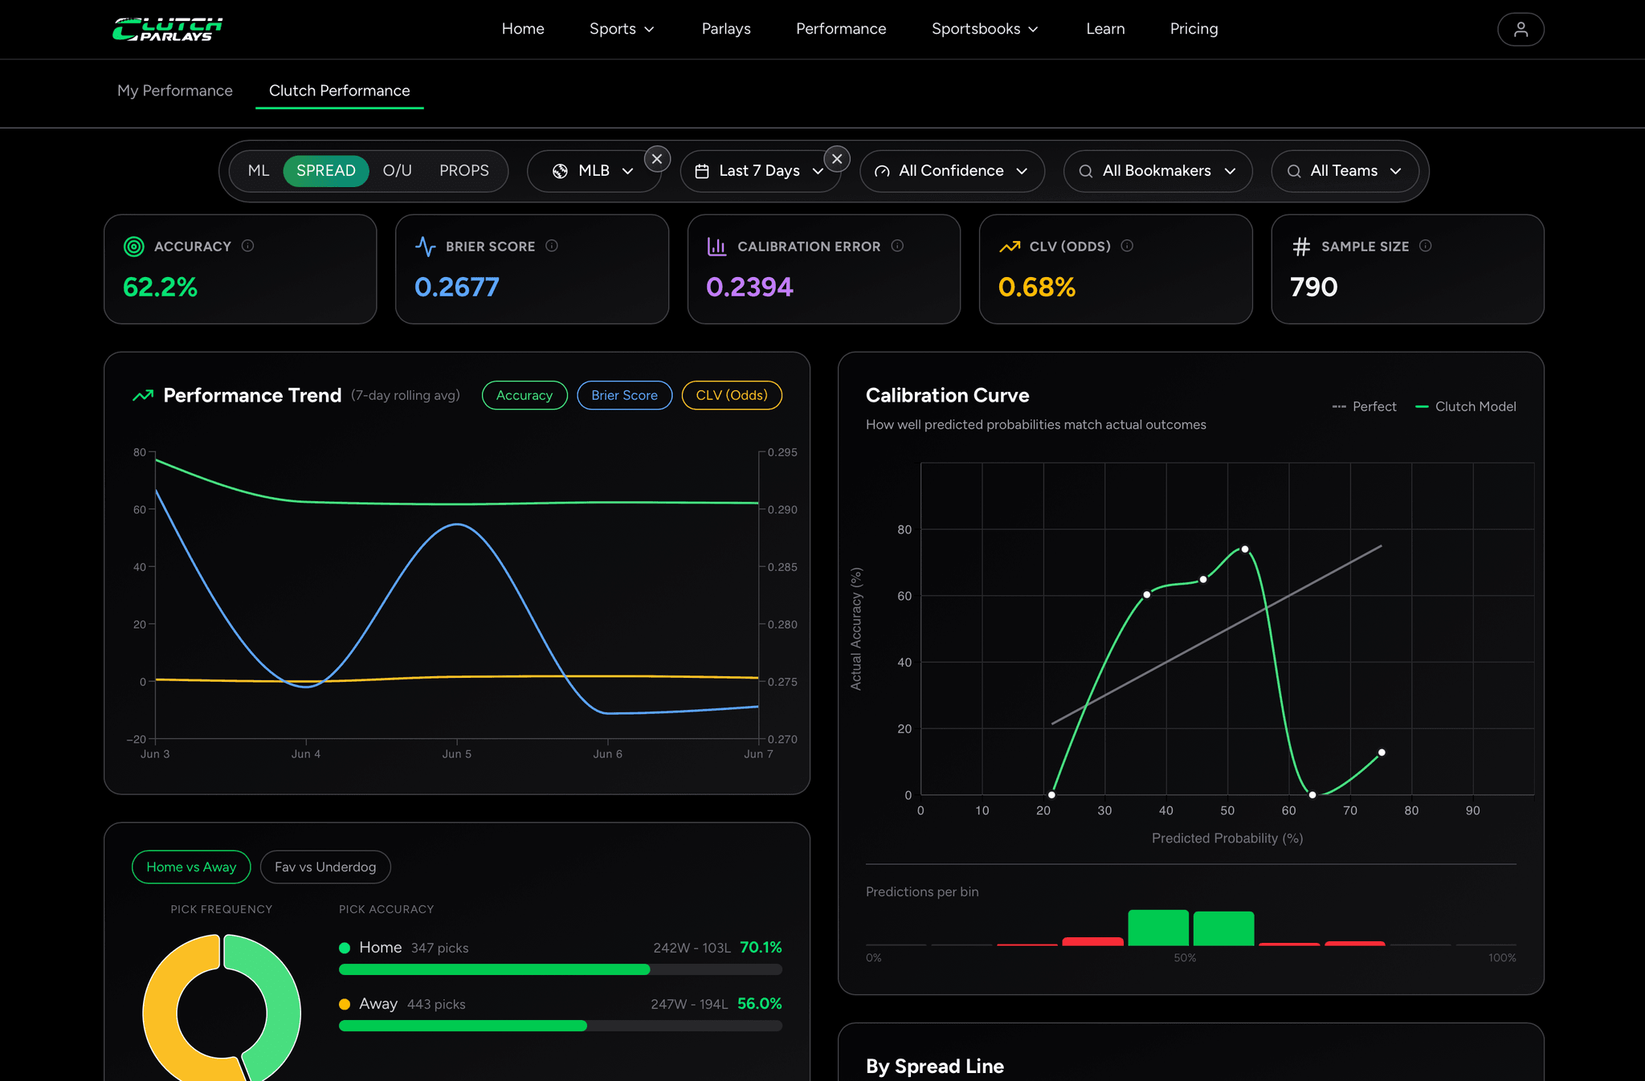Switch to My Performance tab
Image resolution: width=1645 pixels, height=1081 pixels.
[x=175, y=91]
